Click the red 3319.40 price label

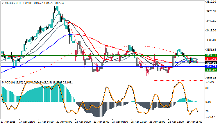[211, 59]
